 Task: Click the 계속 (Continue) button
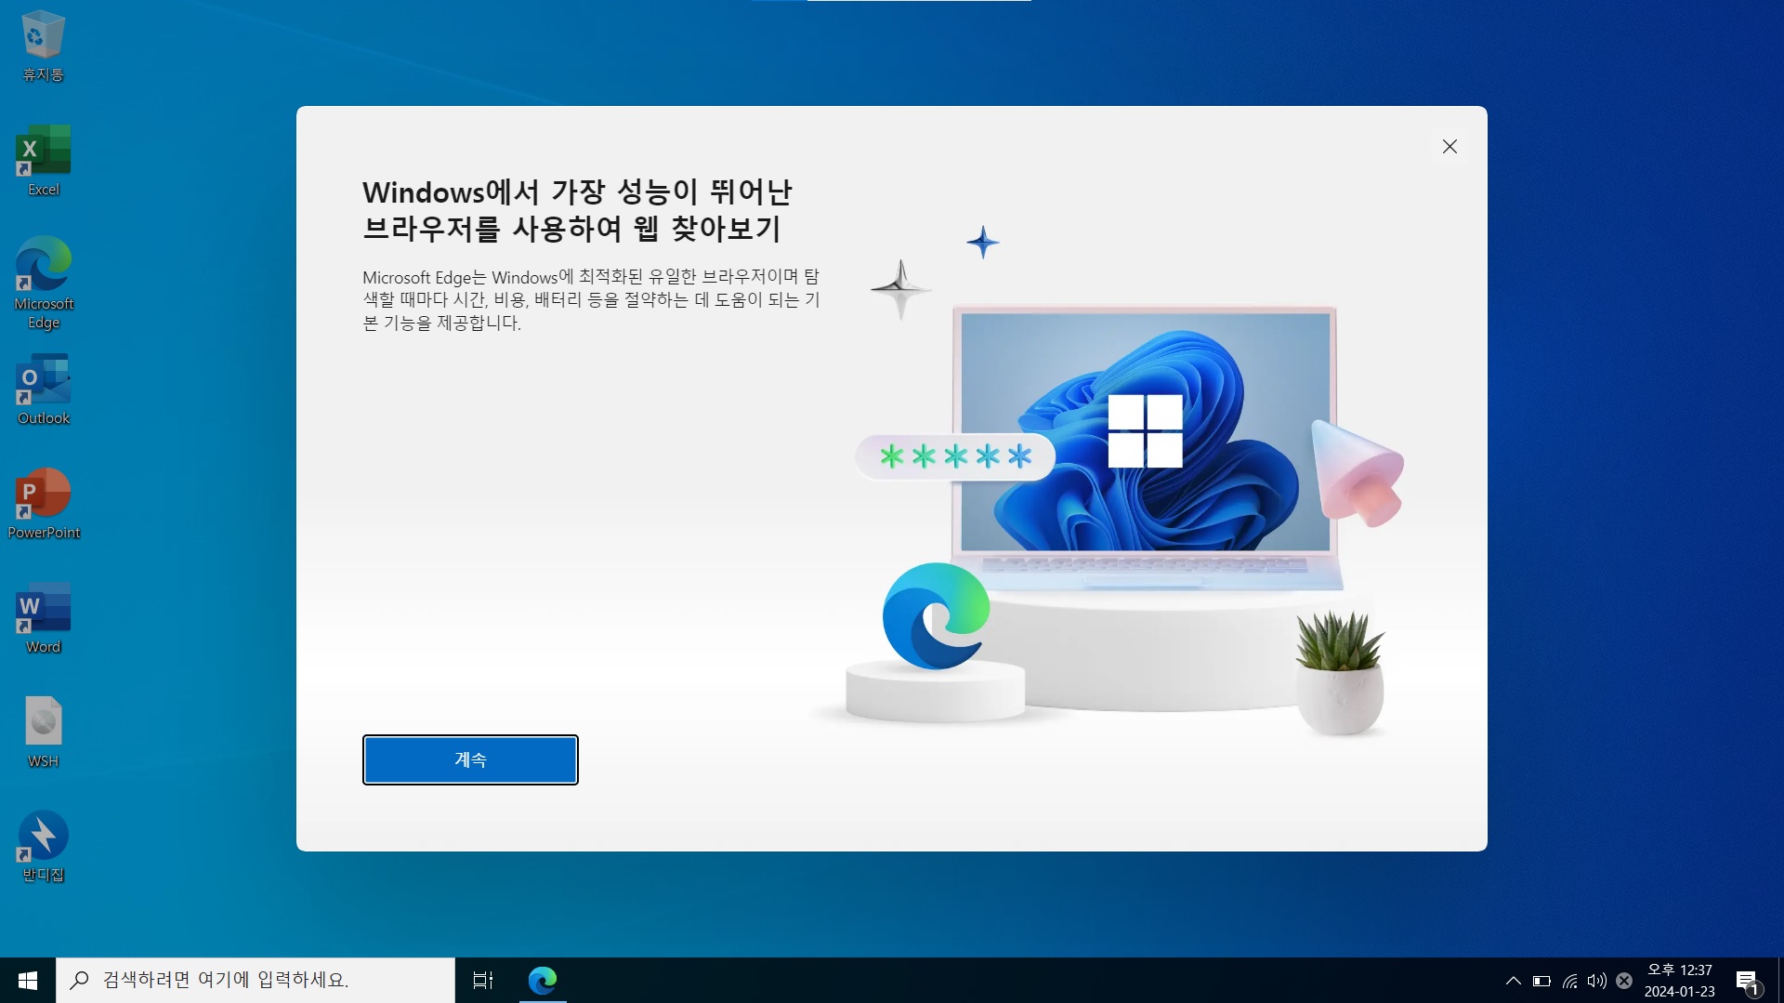(x=470, y=759)
